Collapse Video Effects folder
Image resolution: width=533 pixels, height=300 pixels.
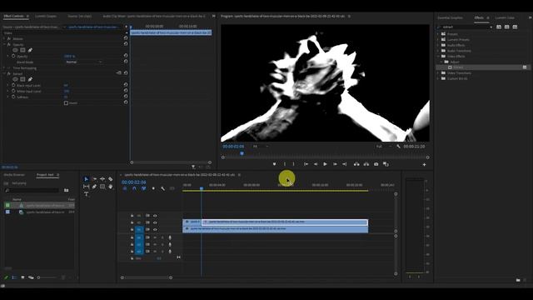[438, 56]
